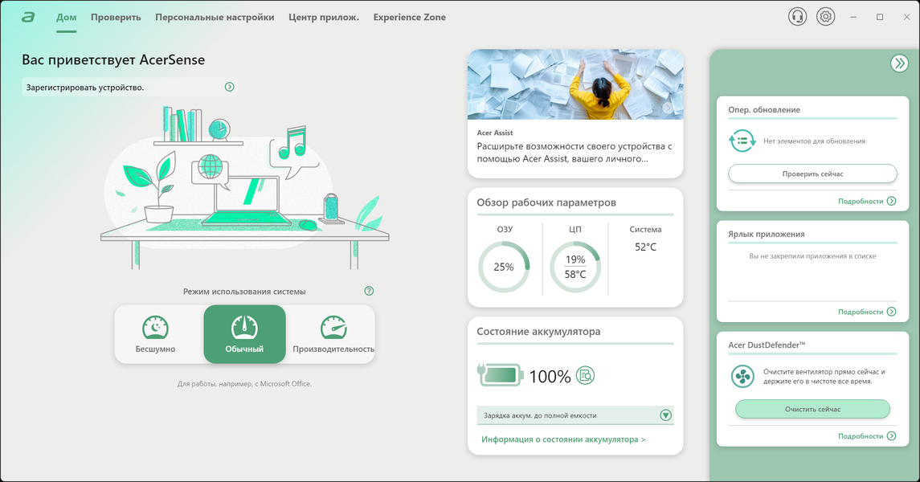Expand the battery charging mode dropdown

[x=665, y=415]
